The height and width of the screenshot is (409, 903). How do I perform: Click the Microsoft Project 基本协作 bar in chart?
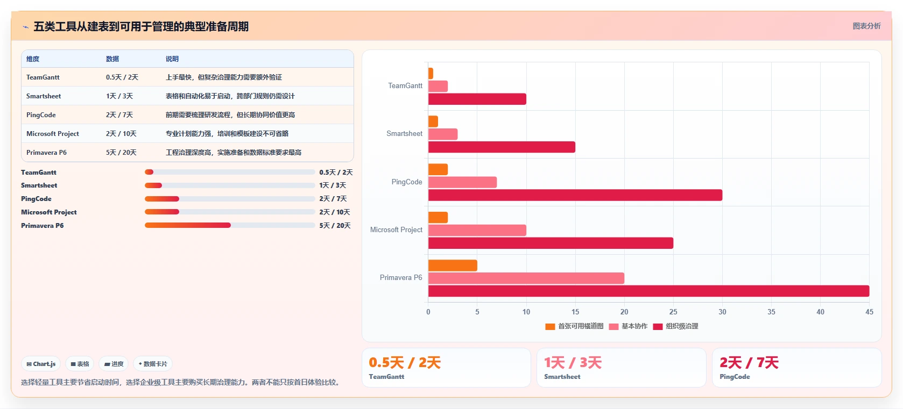(477, 231)
